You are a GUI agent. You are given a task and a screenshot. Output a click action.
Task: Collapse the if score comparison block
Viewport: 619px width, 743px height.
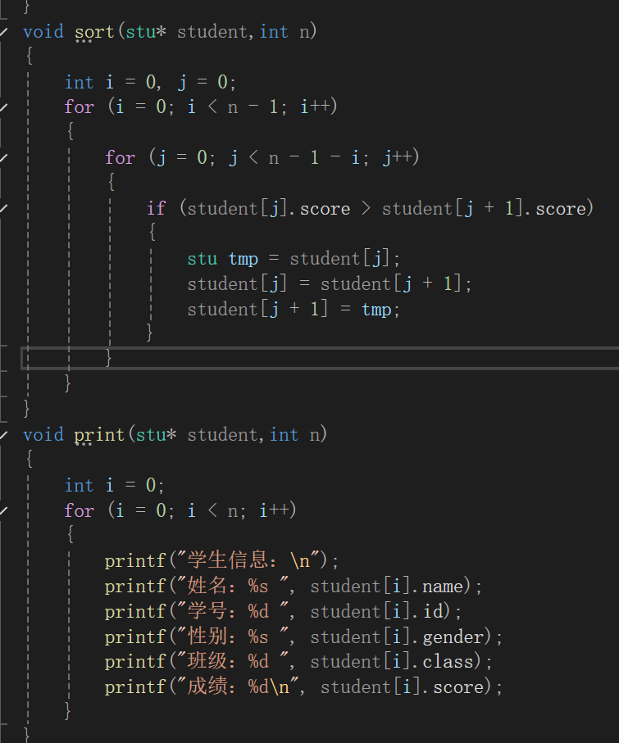click(x=4, y=209)
